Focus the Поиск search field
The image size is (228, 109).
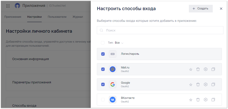(x=160, y=30)
